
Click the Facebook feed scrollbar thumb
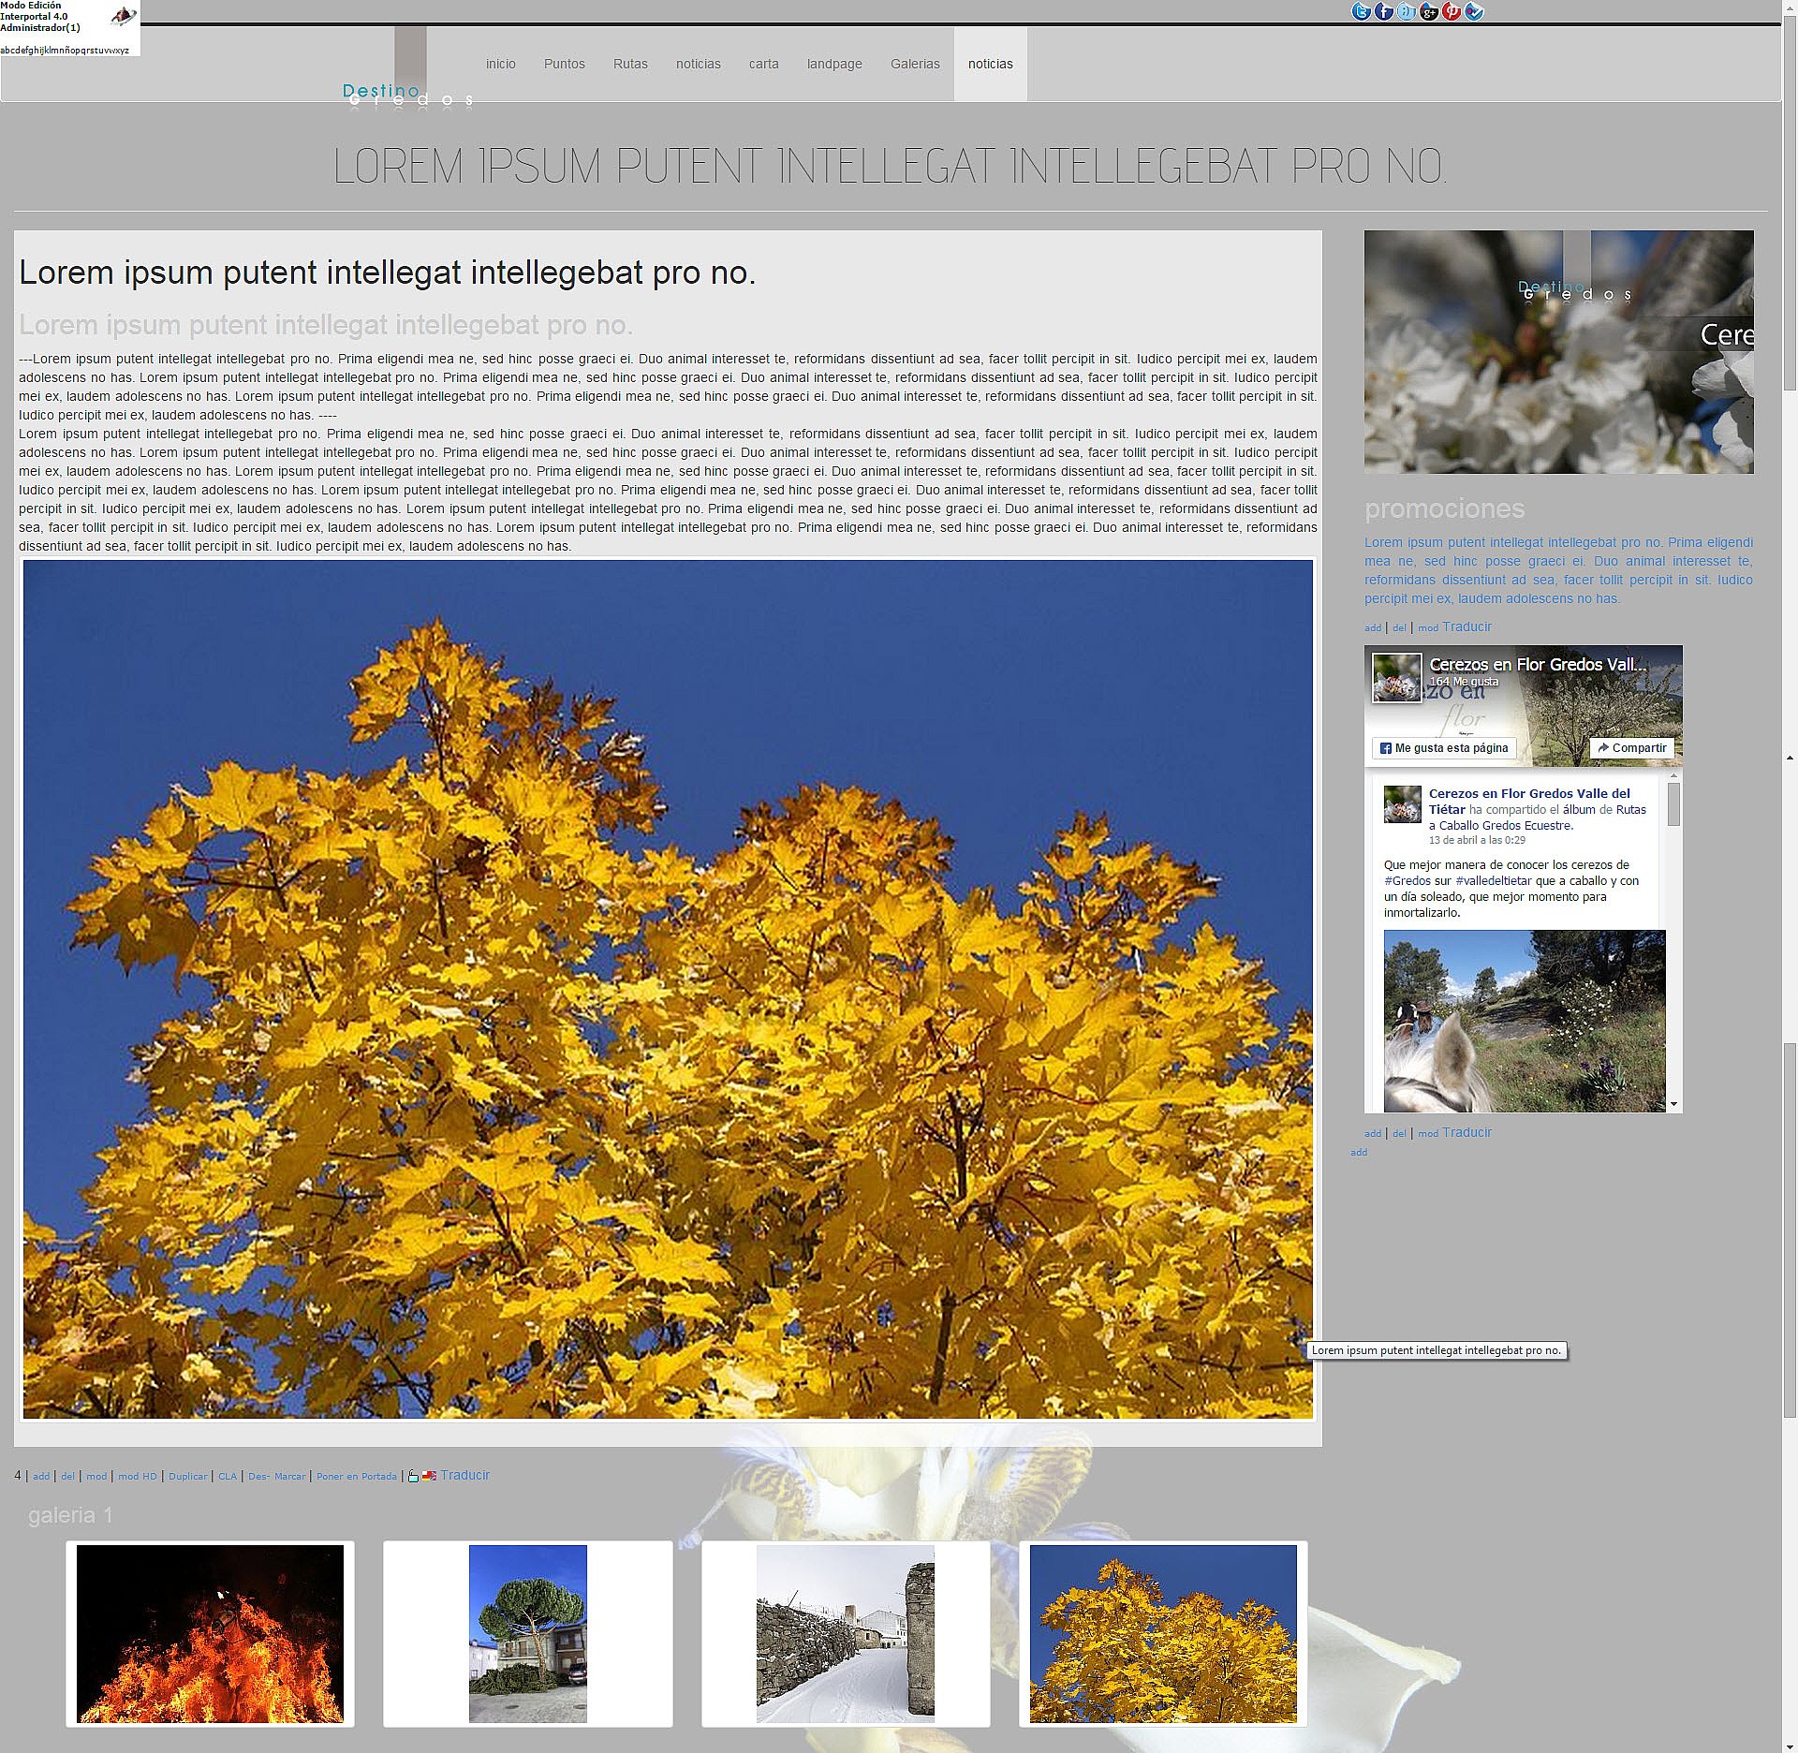pyautogui.click(x=1673, y=804)
